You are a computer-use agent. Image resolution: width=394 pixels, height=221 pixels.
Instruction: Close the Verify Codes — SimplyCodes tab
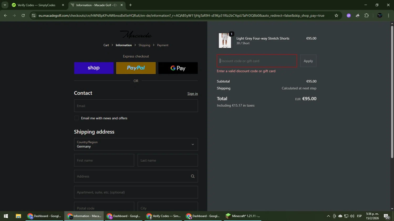coord(63,5)
